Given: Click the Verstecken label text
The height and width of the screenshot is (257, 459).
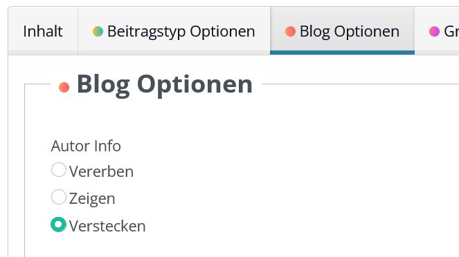Looking at the screenshot, I should pyautogui.click(x=107, y=226).
